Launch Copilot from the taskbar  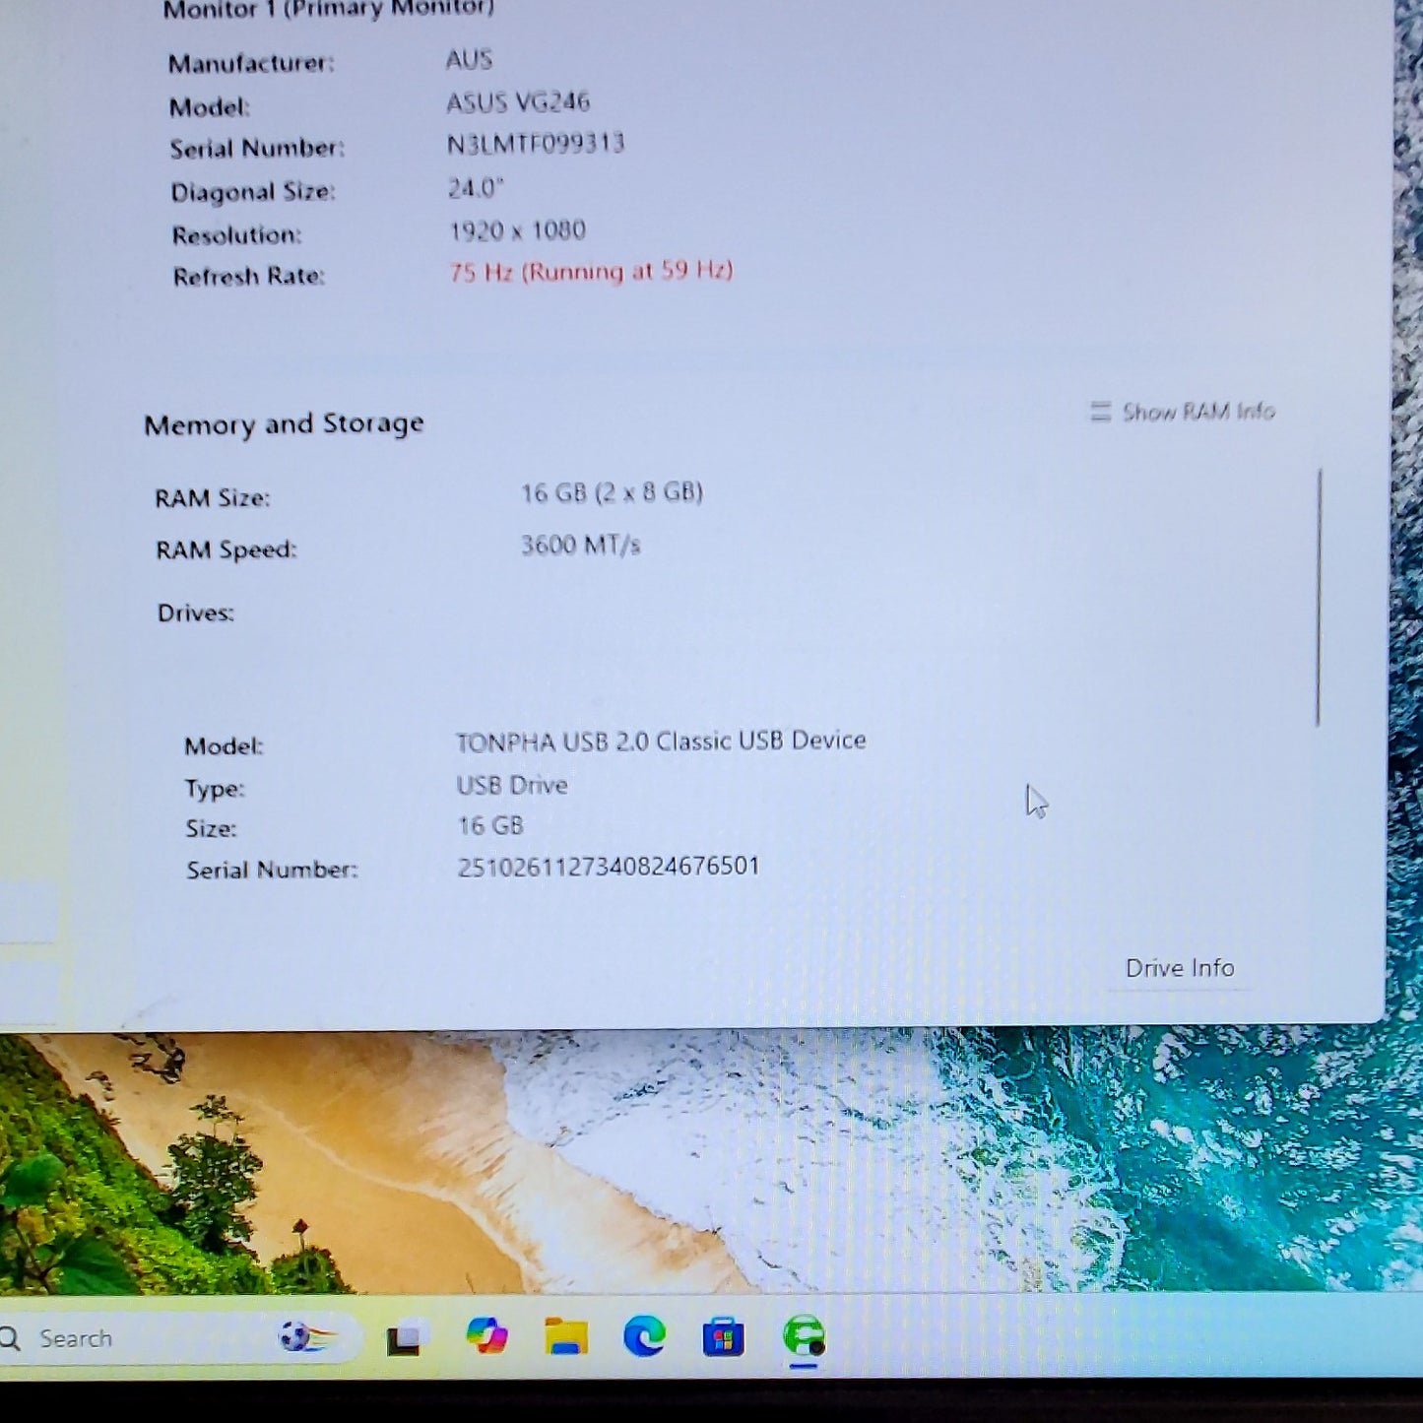point(486,1336)
